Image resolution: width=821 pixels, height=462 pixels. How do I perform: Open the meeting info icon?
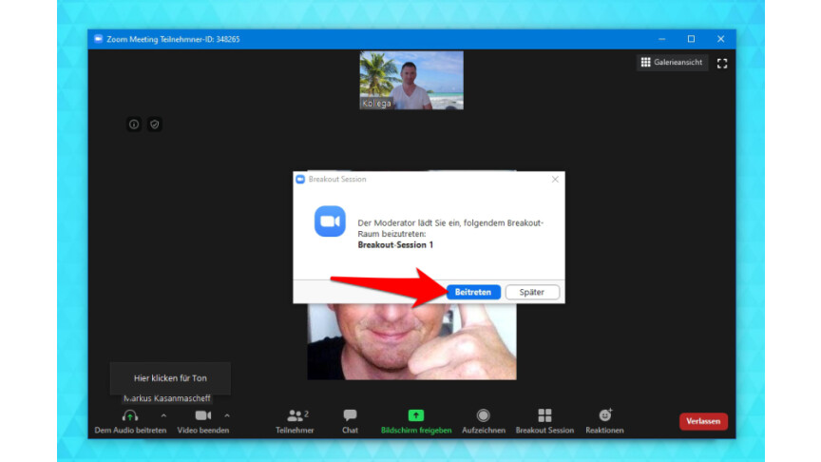pos(134,125)
